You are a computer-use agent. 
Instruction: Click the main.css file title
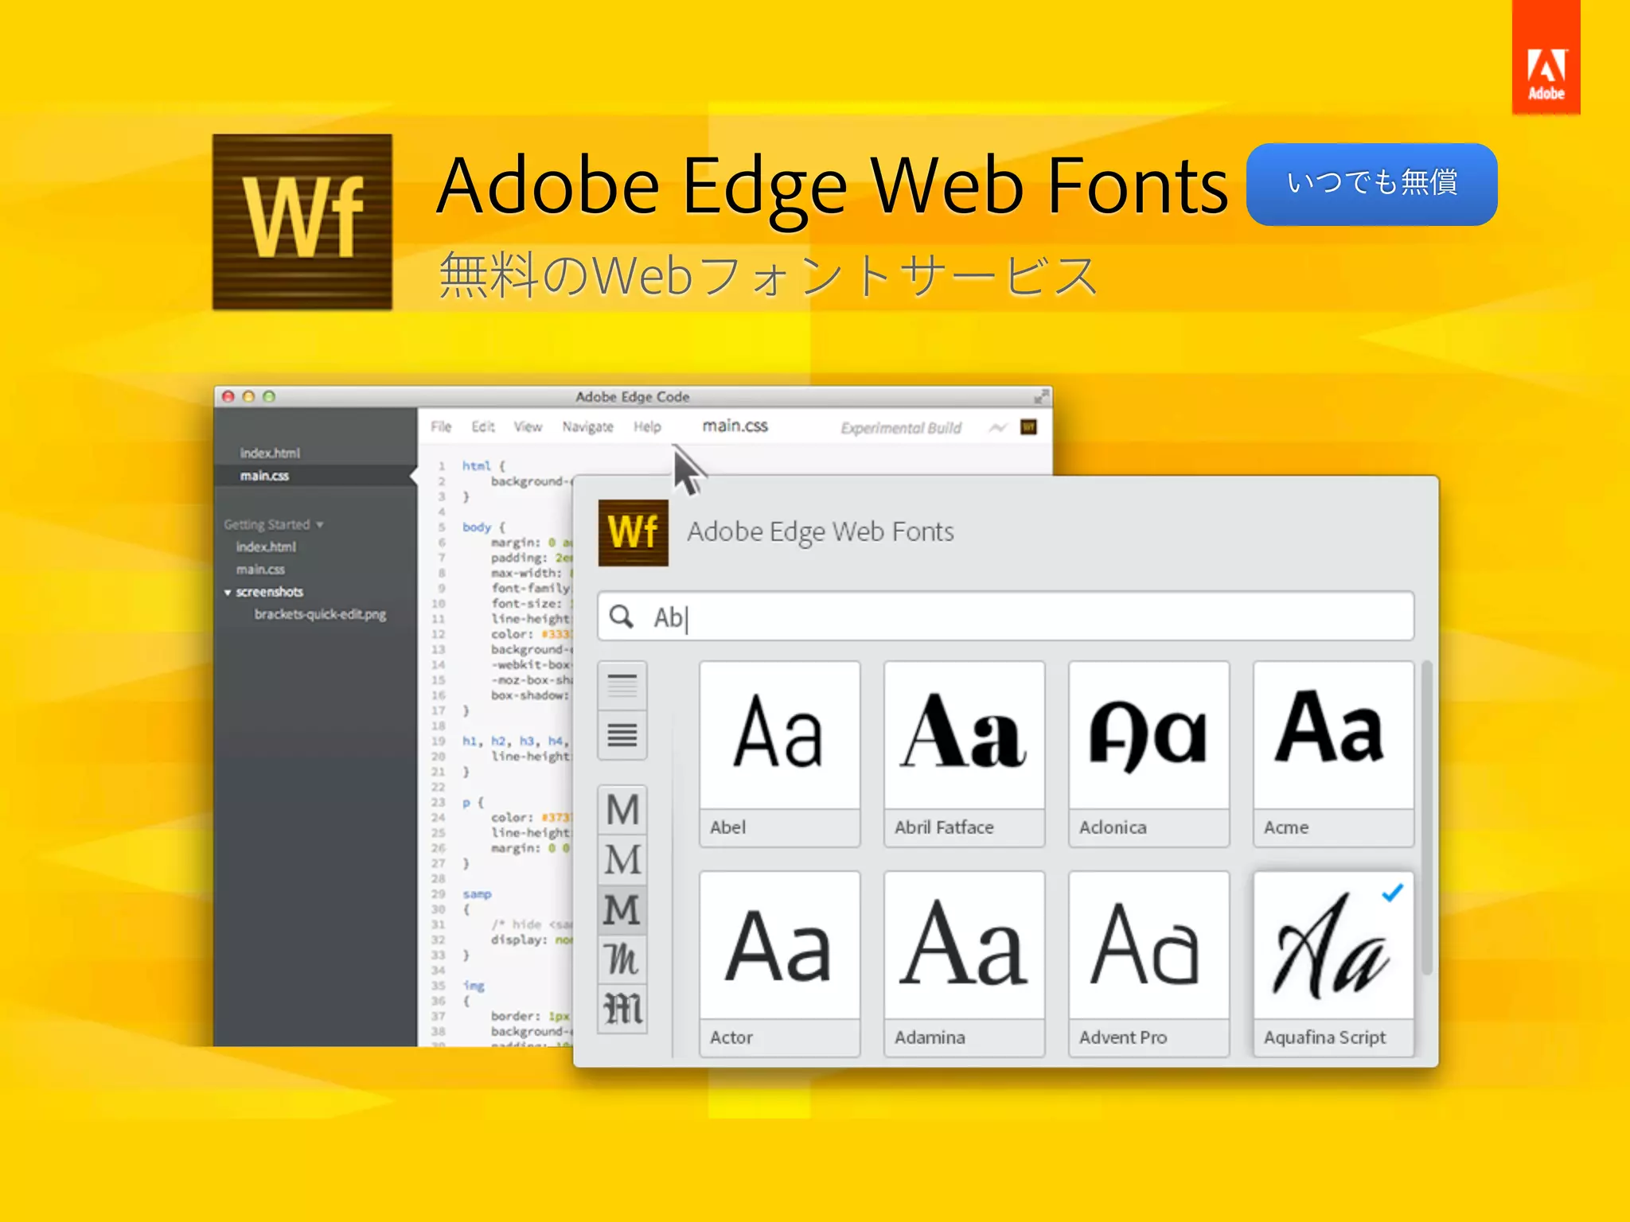735,426
